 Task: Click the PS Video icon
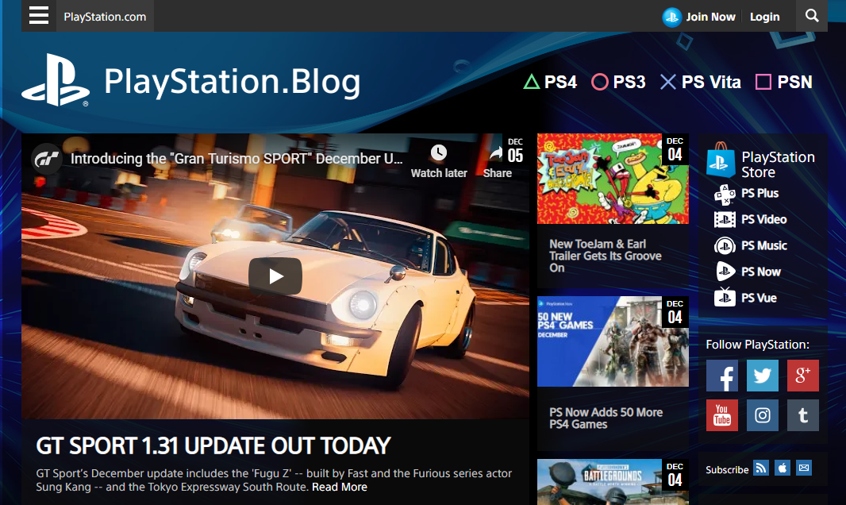(x=725, y=220)
